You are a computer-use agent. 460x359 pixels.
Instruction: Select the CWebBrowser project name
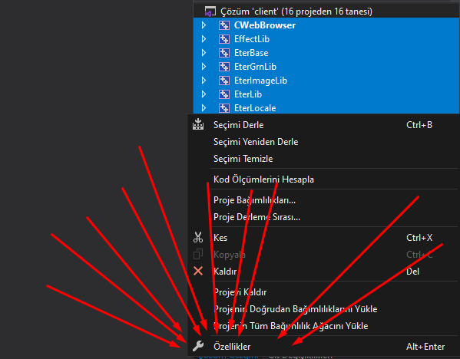[x=265, y=25]
